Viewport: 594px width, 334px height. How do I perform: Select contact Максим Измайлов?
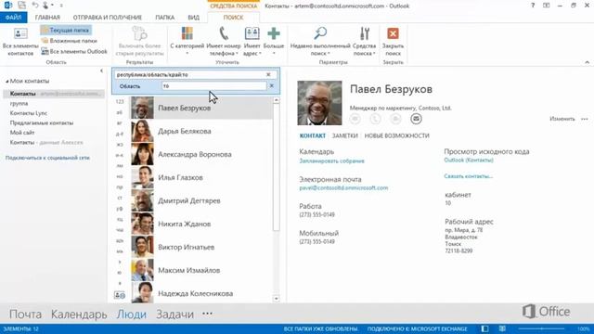[201, 270]
